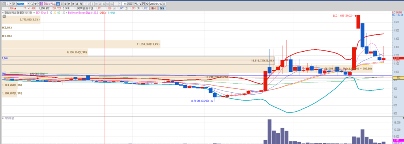Switch to the 틱 tick chart period
The height and width of the screenshot is (144, 404).
coord(80,4)
